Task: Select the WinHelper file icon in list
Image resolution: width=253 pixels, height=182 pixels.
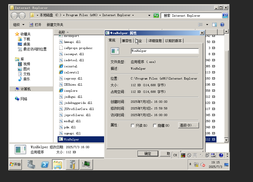Action: (x=61, y=139)
